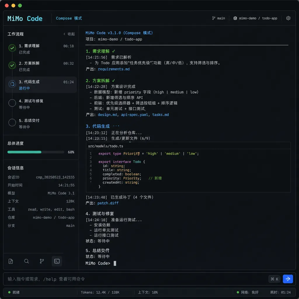Click the Tokens: 12.4K / 128K status

(x=100, y=292)
